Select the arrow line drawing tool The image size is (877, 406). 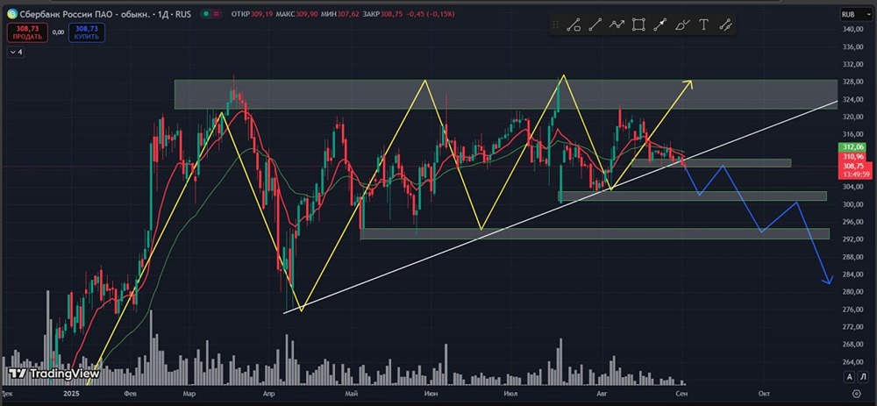click(x=660, y=25)
